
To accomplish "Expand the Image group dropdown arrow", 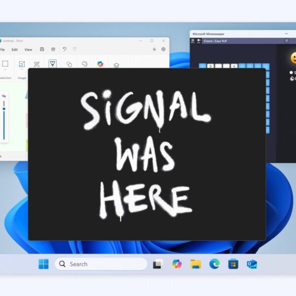I will [22, 70].
